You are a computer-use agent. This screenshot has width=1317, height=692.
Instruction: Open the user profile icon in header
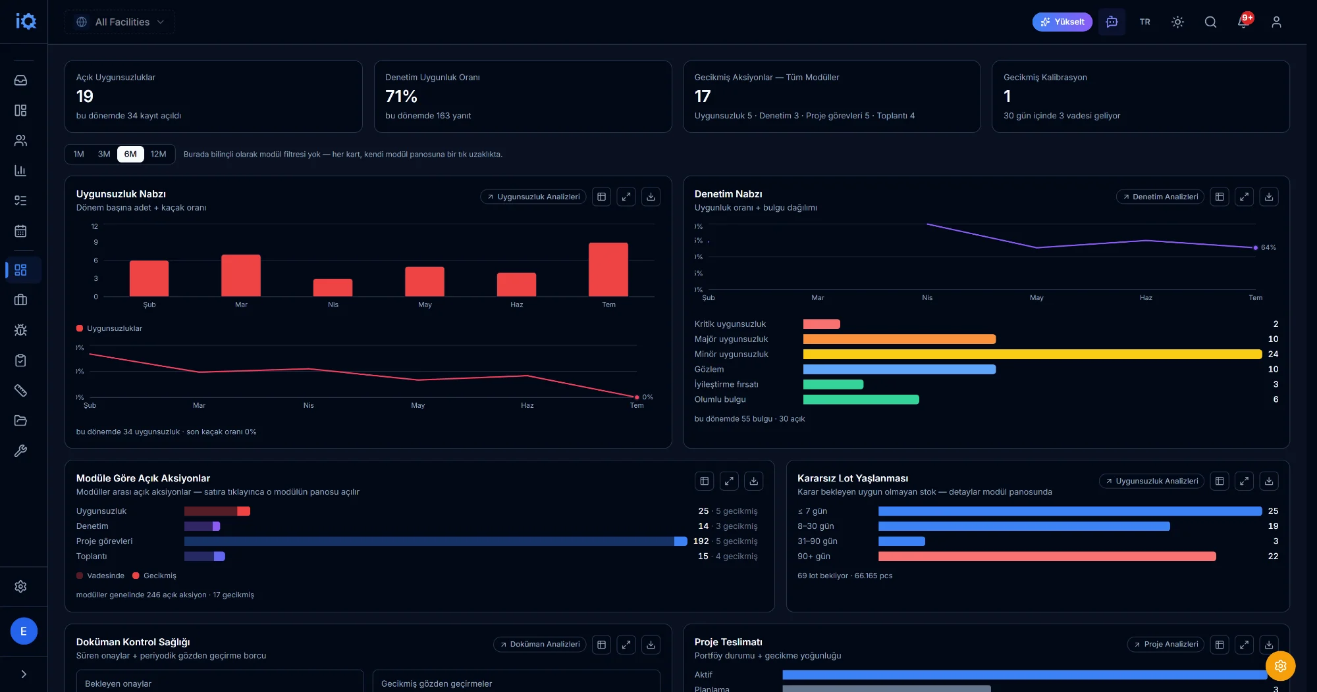click(x=1276, y=22)
